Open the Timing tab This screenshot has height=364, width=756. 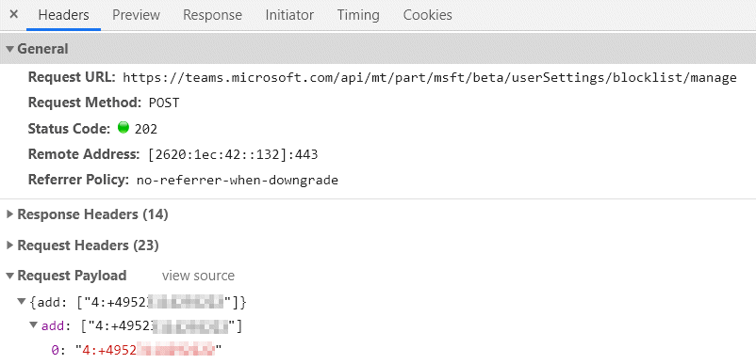pos(358,15)
